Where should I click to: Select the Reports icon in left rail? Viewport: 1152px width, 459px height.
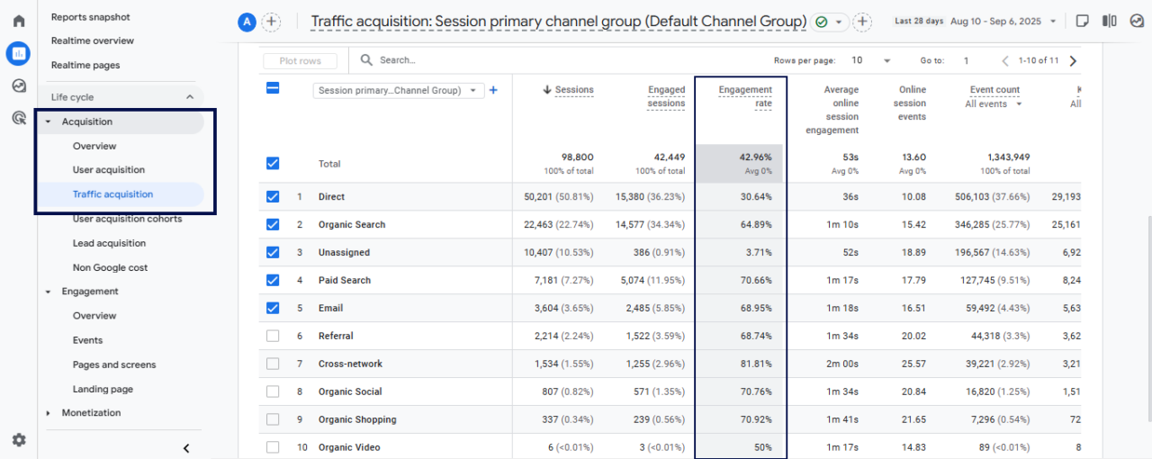(x=18, y=53)
